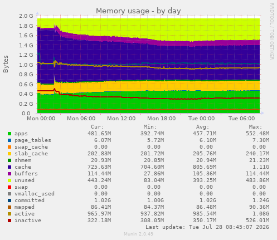
Task: Click the 'Avg:' column header
Action: [203, 127]
